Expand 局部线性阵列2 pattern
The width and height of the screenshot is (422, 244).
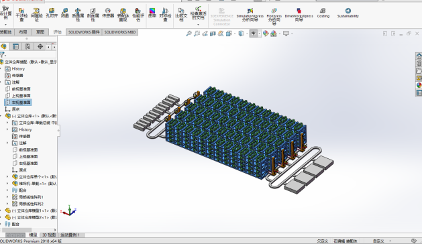click(7, 204)
